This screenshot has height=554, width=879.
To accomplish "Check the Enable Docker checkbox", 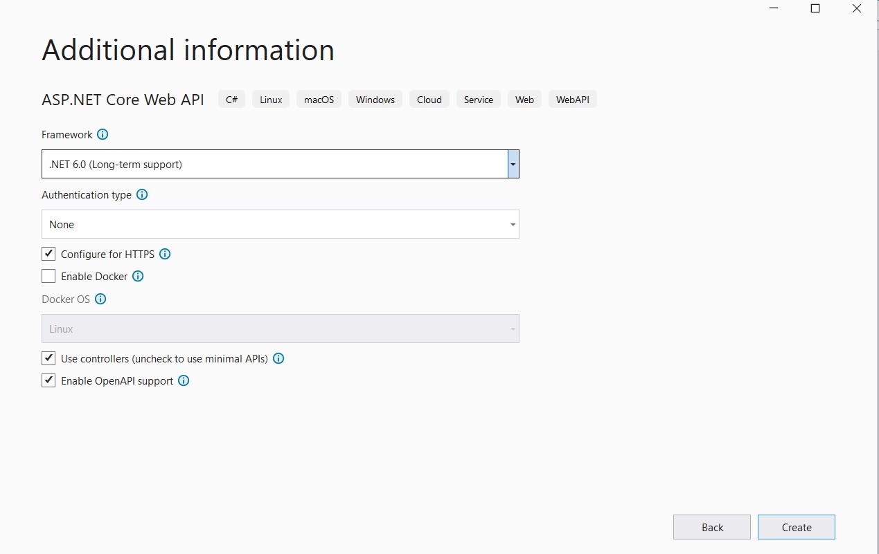I will pyautogui.click(x=48, y=277).
